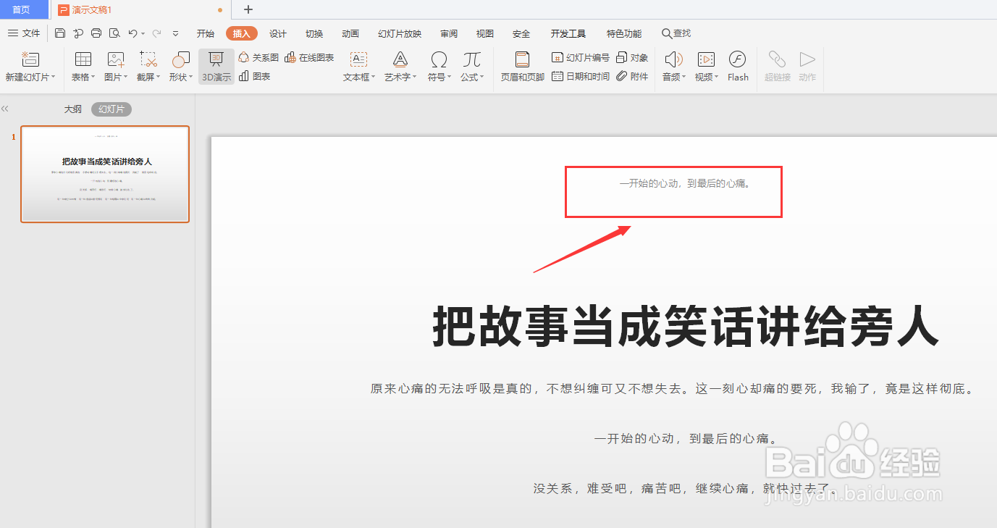This screenshot has width=997, height=528.
Task: Switch to the 安全 ribbon tab
Action: point(521,34)
